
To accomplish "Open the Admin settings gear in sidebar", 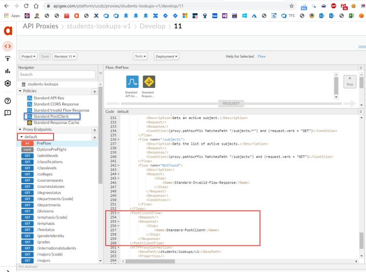I will [x=8, y=83].
